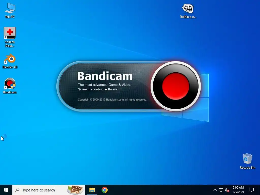Select the Trollface image file on desktop
Screen dimensions: 260x195
pyautogui.click(x=188, y=11)
